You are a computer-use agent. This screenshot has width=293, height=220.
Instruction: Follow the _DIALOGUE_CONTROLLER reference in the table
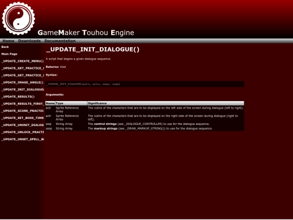143,124
